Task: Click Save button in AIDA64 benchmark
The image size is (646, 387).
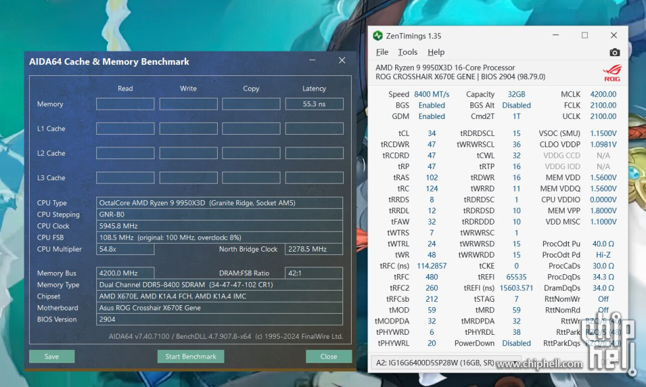Action: tap(51, 357)
